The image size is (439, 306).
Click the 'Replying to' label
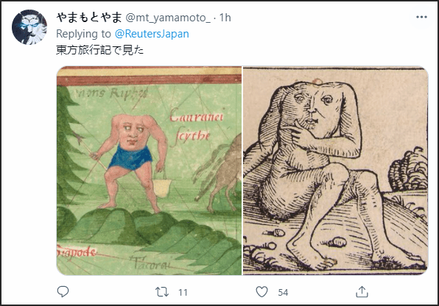click(x=83, y=34)
